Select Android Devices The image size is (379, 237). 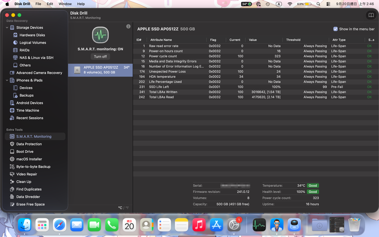click(30, 103)
